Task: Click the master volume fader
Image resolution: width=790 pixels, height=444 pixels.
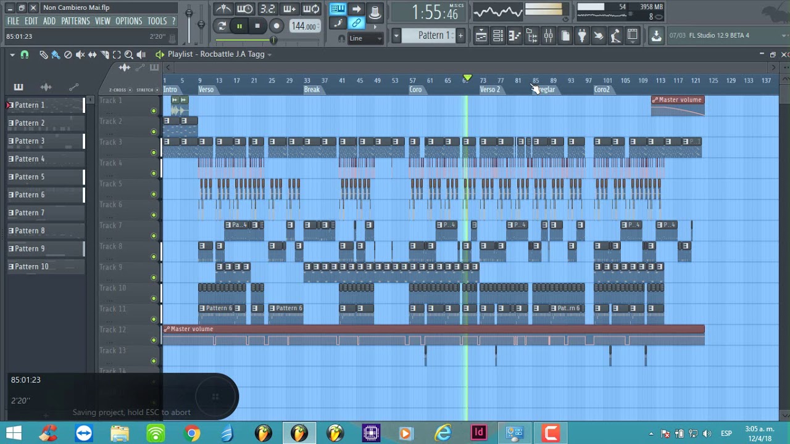Action: (189, 14)
